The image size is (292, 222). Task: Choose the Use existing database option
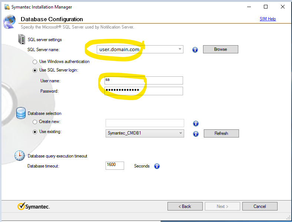click(x=35, y=132)
